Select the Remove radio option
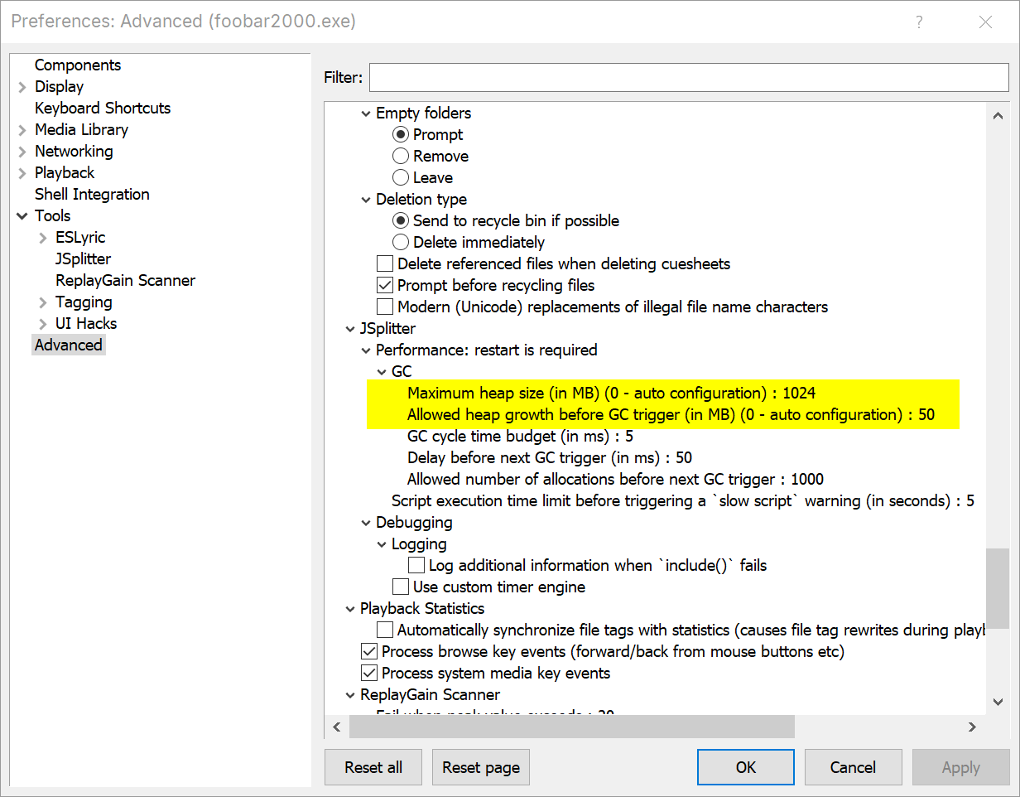Viewport: 1020px width, 797px height. 401,156
